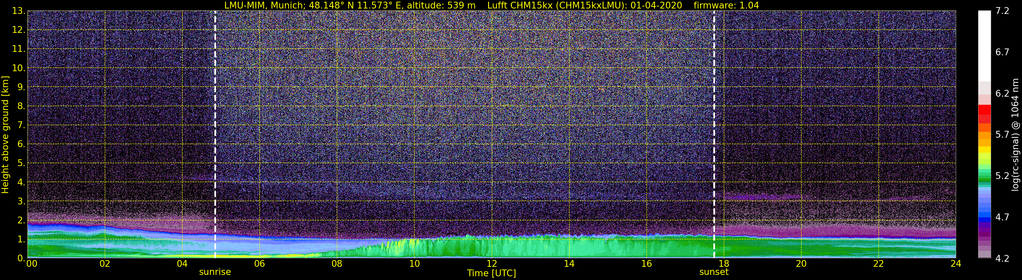The width and height of the screenshot is (1022, 280).
Task: Click the '1.' height axis tick label
Action: point(21,239)
